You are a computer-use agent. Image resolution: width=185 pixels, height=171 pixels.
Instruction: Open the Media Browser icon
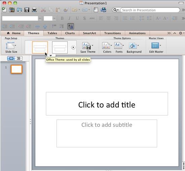tap(104, 10)
